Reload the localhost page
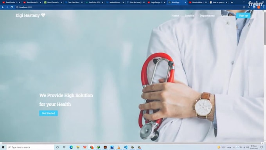The width and height of the screenshot is (266, 150). tap(12, 7)
